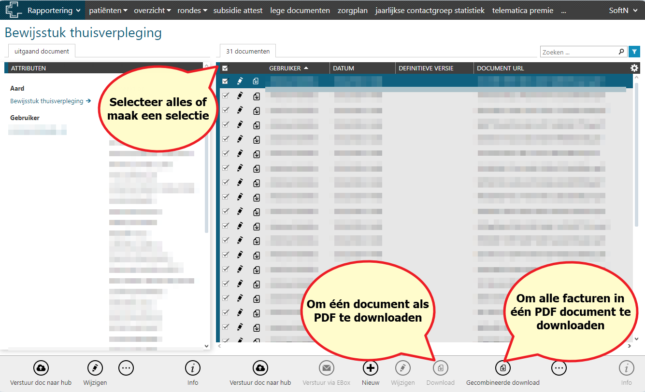Screen dimensions: 645x392
Task: Click the documents list horizontal scroll-left arrow
Action: pyautogui.click(x=219, y=346)
